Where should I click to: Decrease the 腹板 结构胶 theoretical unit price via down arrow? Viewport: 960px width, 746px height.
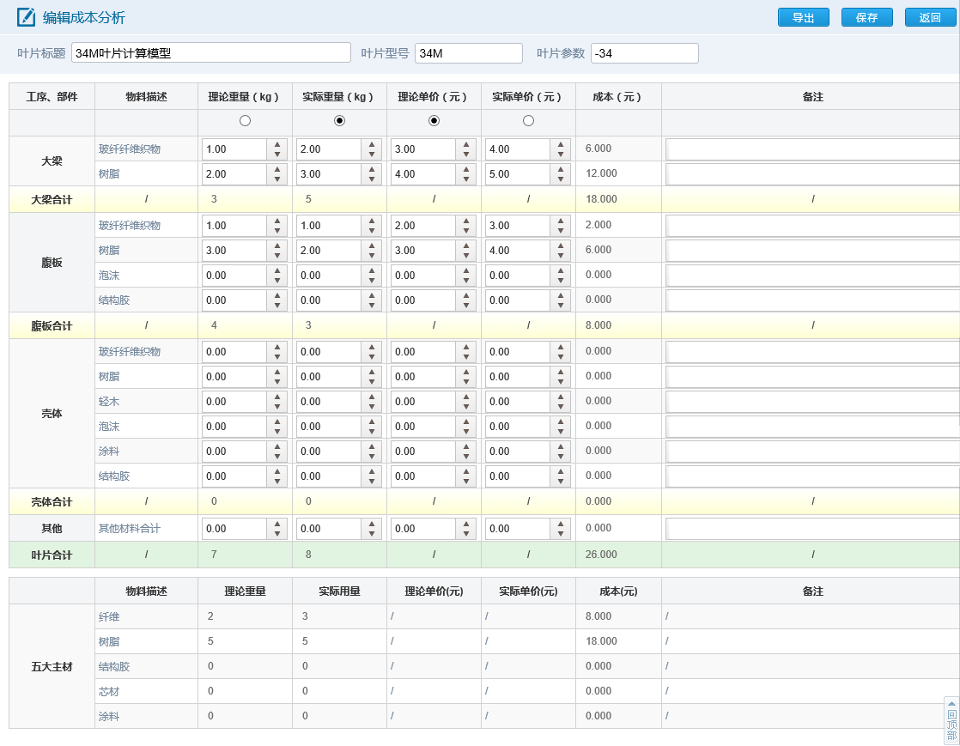point(466,306)
